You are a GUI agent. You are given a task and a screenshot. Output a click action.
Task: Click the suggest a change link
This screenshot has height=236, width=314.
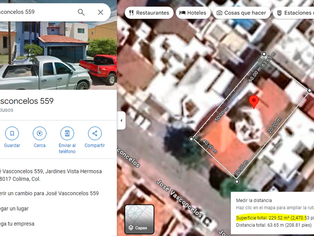49,193
